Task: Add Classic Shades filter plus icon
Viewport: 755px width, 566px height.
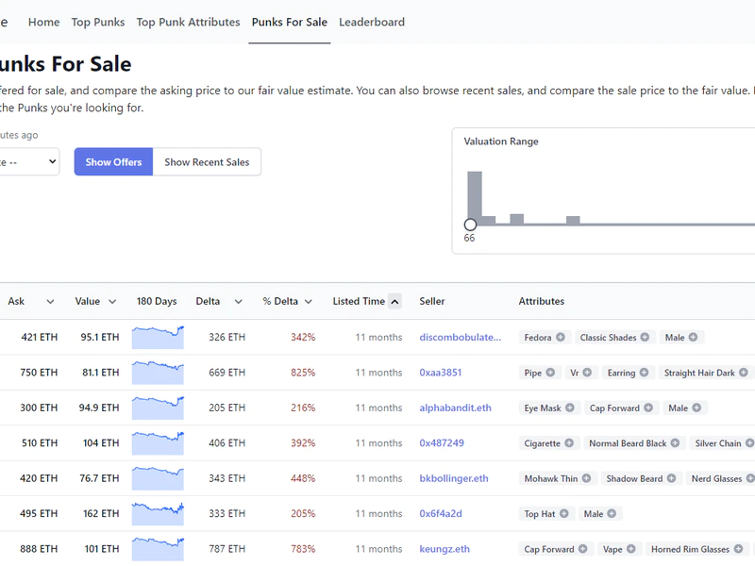Action: [x=645, y=337]
